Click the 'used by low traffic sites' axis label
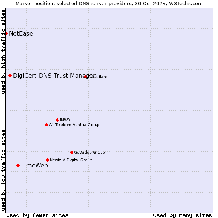 pos(3,170)
